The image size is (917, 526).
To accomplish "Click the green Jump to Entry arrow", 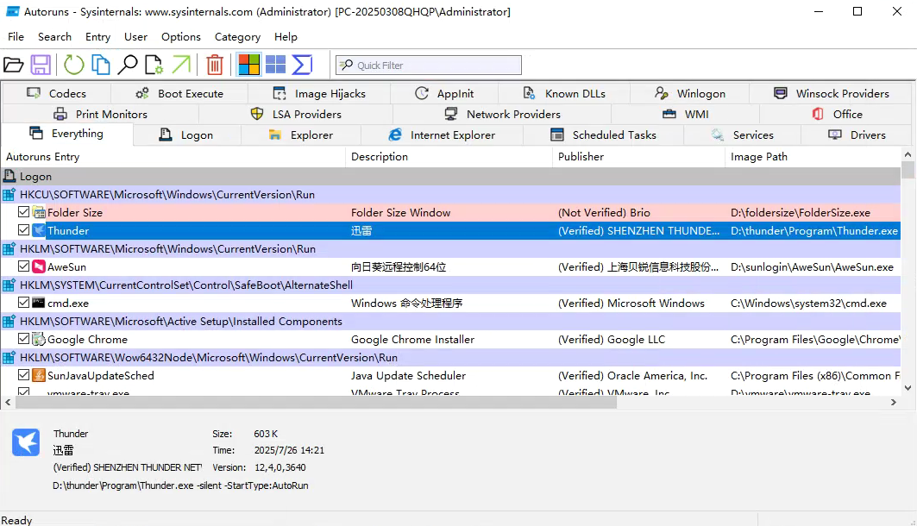I will 181,65.
